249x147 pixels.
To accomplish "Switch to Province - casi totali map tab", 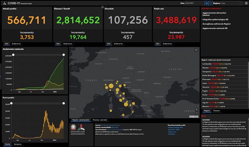I will tap(100, 120).
